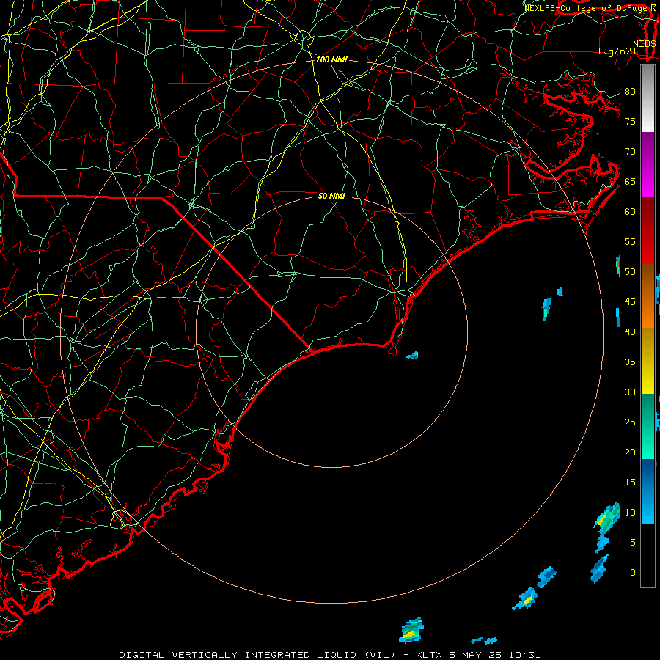The image size is (660, 660).
Task: Click the small echo just offshore inside the 50 NMI ring
Action: pos(413,355)
